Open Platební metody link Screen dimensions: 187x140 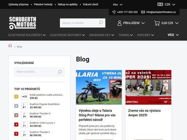coord(43,4)
